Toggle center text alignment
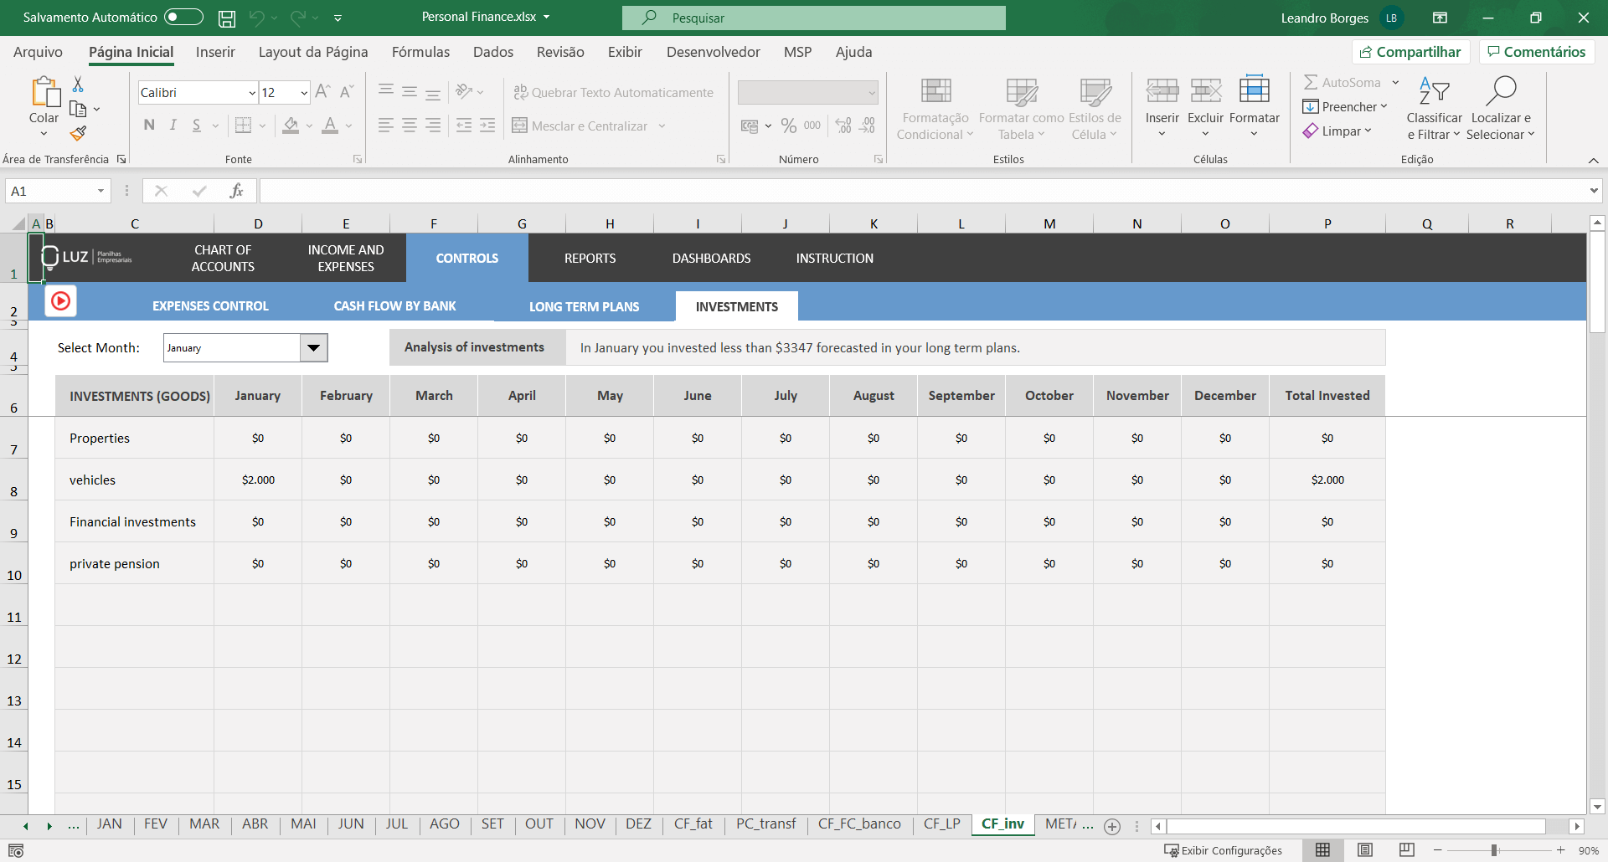Viewport: 1608px width, 862px height. pos(409,126)
